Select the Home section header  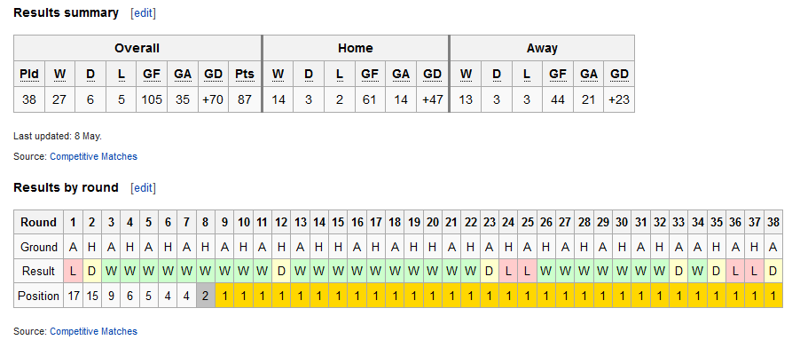click(356, 49)
